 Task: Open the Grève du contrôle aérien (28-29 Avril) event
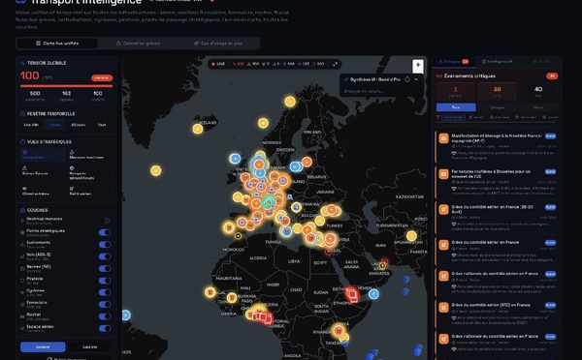497,218
